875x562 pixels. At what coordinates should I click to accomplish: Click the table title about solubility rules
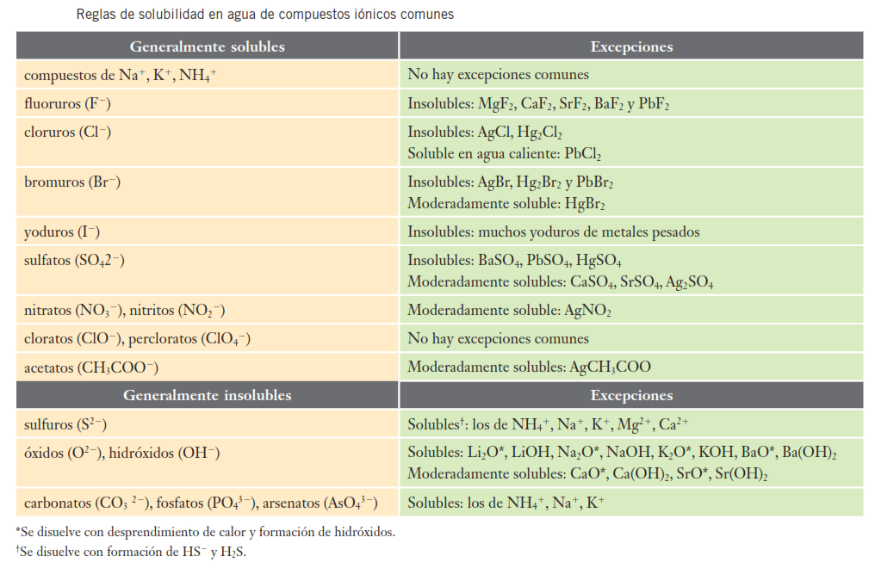coord(265,15)
